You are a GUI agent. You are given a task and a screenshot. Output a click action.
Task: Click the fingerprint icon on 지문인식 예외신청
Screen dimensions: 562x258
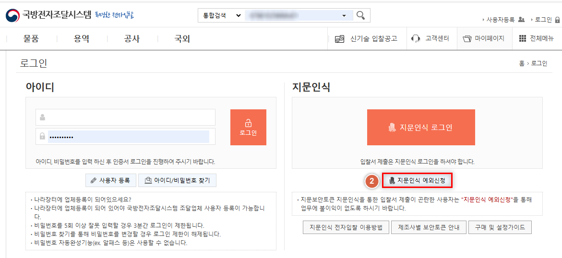click(392, 181)
